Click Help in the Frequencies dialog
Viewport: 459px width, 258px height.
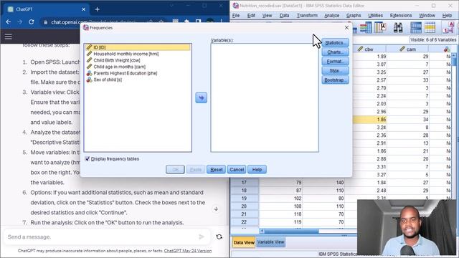click(257, 170)
